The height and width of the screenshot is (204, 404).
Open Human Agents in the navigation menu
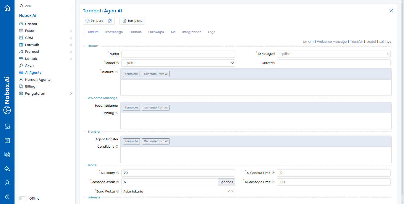coord(38,80)
